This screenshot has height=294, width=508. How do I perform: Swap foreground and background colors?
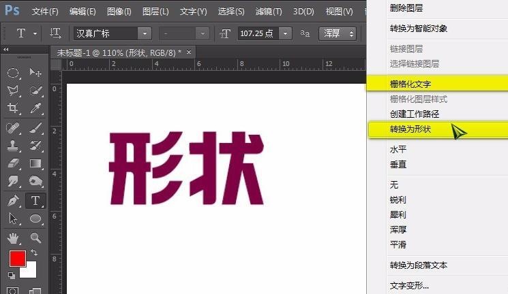33,252
